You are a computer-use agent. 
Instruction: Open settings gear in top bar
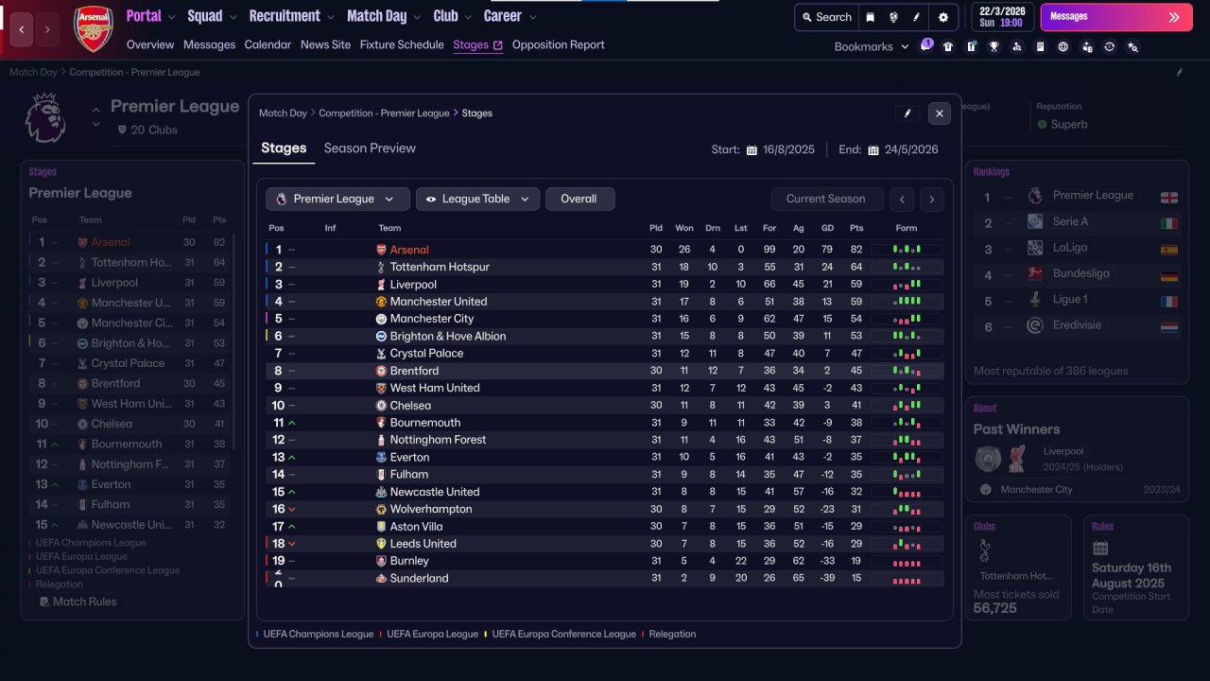tap(943, 17)
